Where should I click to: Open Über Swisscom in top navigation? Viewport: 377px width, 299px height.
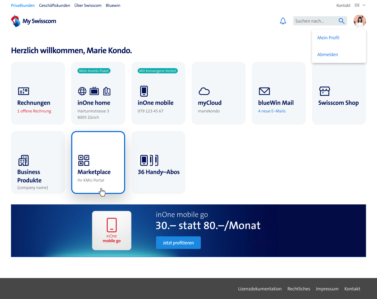pos(88,5)
